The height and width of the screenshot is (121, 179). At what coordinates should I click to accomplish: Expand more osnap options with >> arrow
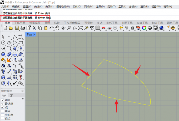click(23, 99)
